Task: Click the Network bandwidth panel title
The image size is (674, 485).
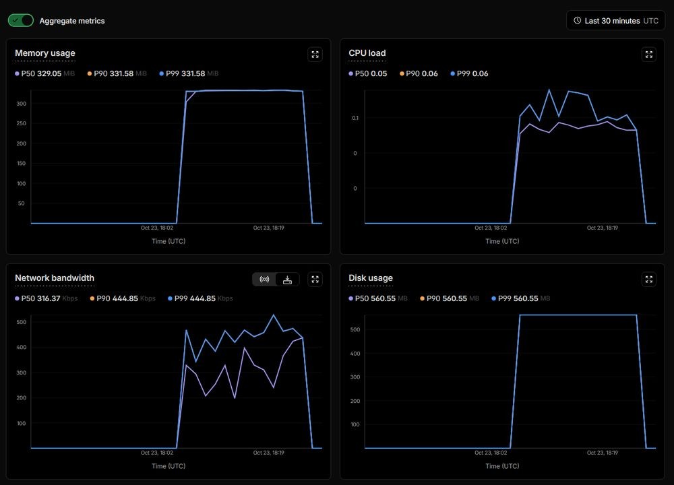Action: tap(55, 278)
